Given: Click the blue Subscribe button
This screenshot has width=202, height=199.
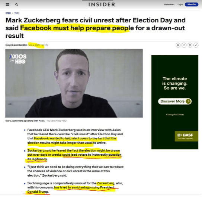Looking at the screenshot, I should (x=192, y=4).
